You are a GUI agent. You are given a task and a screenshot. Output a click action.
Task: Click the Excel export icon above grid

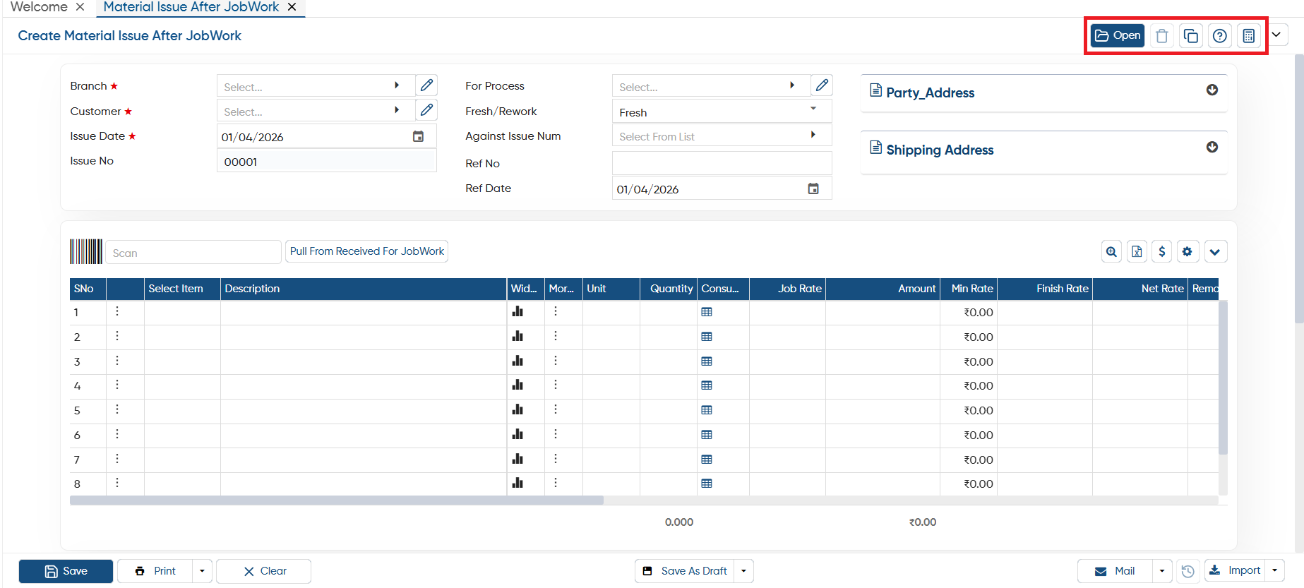[1137, 252]
